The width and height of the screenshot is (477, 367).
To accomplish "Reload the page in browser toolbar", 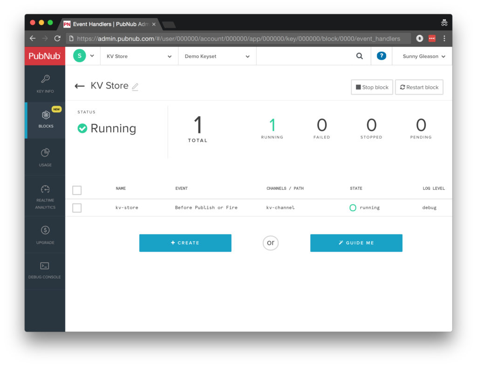I will coord(57,39).
